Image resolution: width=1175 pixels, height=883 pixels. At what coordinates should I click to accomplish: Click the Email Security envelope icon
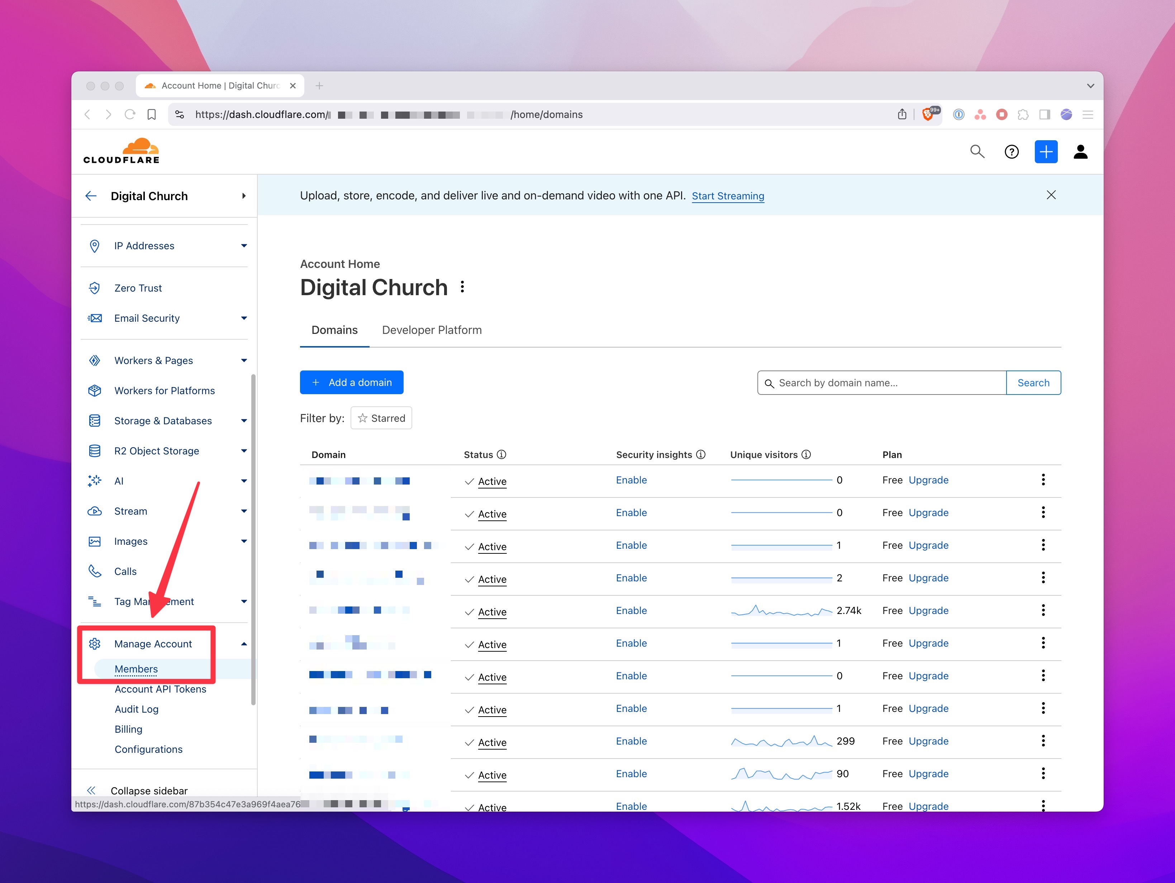coord(95,318)
